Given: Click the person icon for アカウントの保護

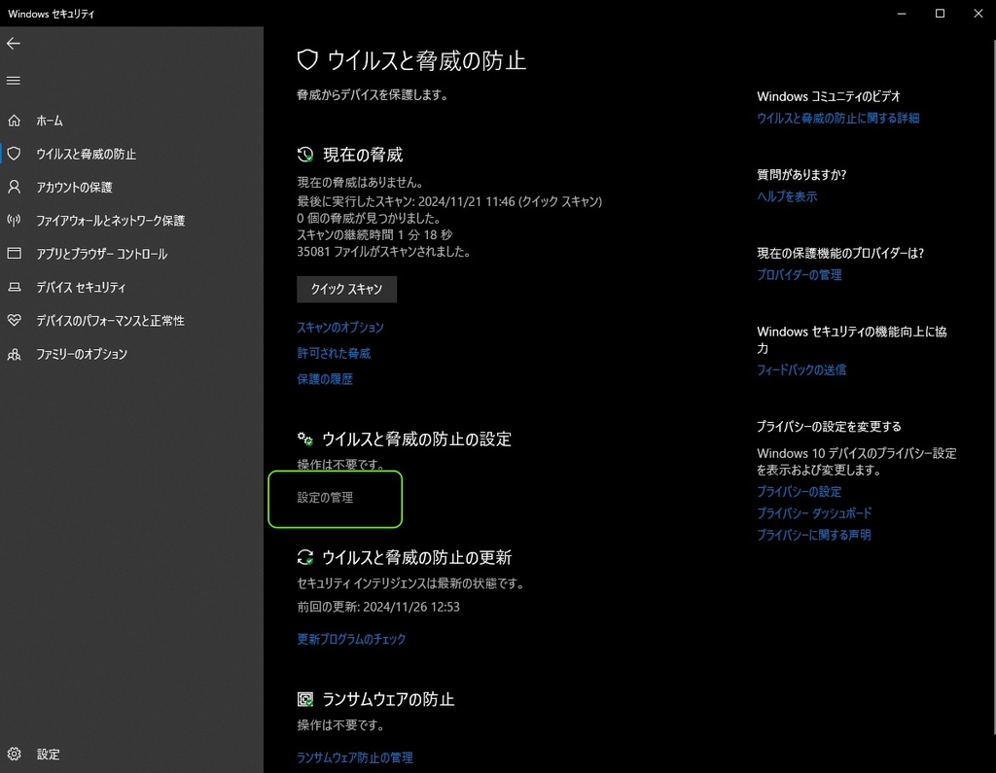Looking at the screenshot, I should [14, 187].
